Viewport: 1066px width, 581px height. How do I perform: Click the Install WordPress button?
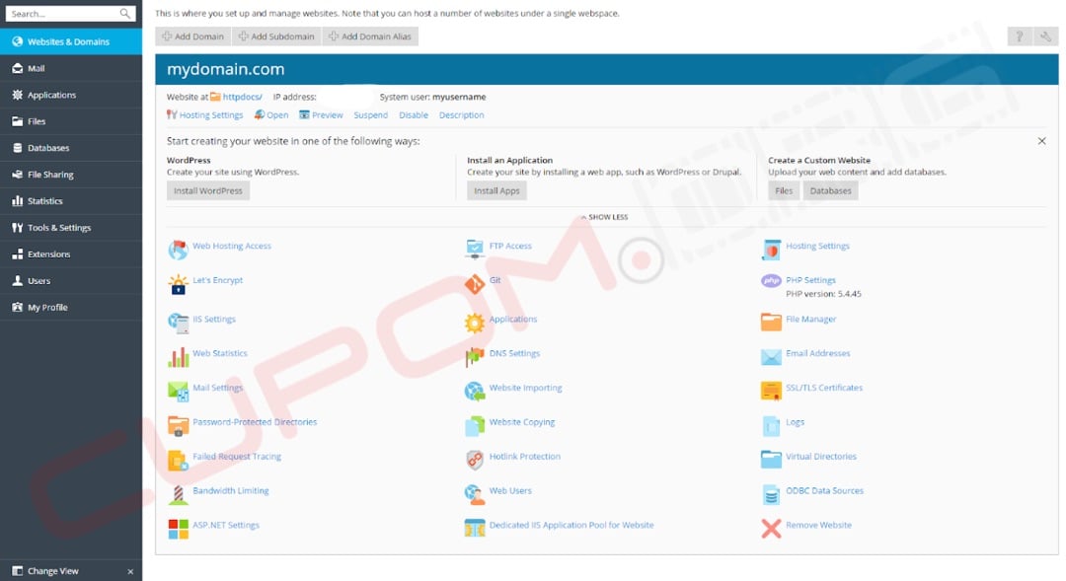[x=208, y=191]
